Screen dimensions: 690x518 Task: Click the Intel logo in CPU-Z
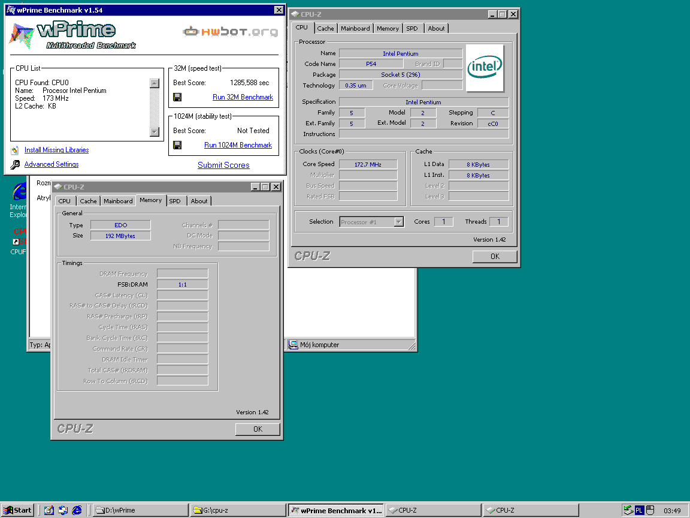pyautogui.click(x=485, y=68)
